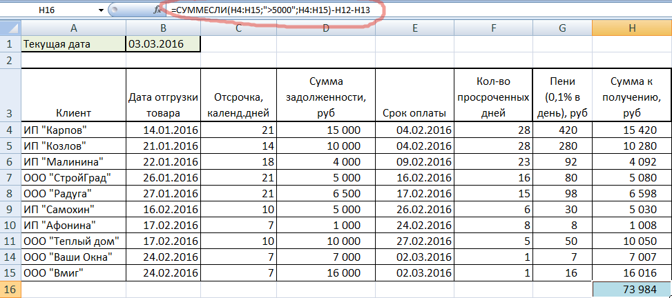672x298 pixels.
Task: Click 'Дата отгрузки товара' header cell
Action: [163, 95]
